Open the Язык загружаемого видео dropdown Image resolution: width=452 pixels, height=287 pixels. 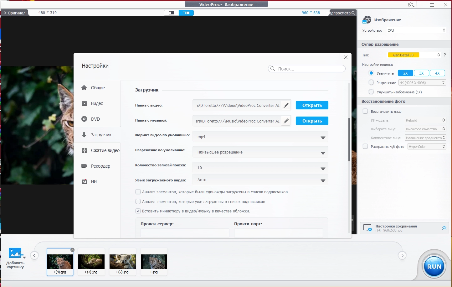pos(260,180)
